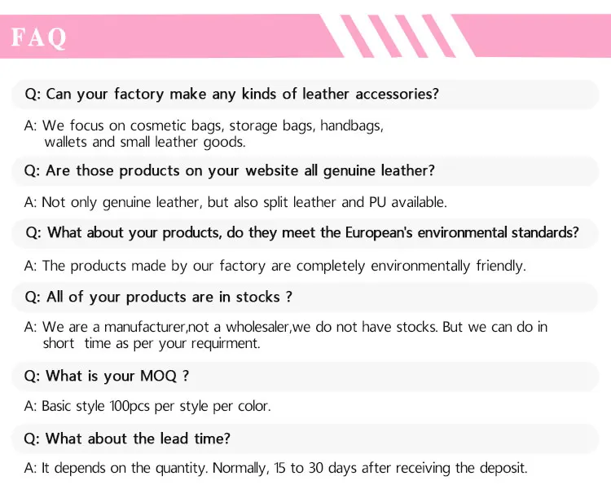This screenshot has width=611, height=498.
Task: Click the FAQ heading text
Action: [x=38, y=37]
